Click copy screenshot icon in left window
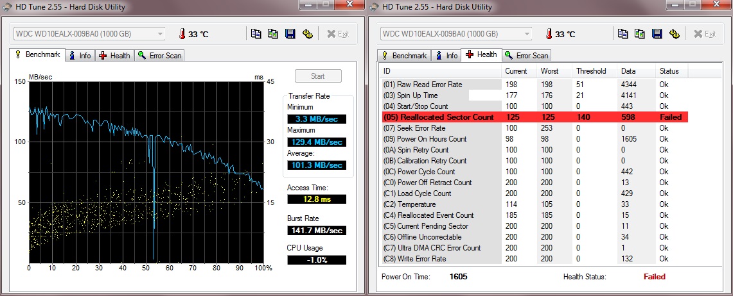Image resolution: width=733 pixels, height=296 pixels. point(272,33)
